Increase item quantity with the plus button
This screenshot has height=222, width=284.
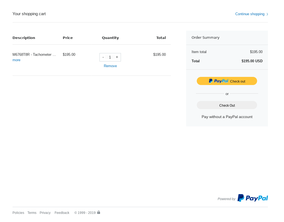pyautogui.click(x=117, y=57)
